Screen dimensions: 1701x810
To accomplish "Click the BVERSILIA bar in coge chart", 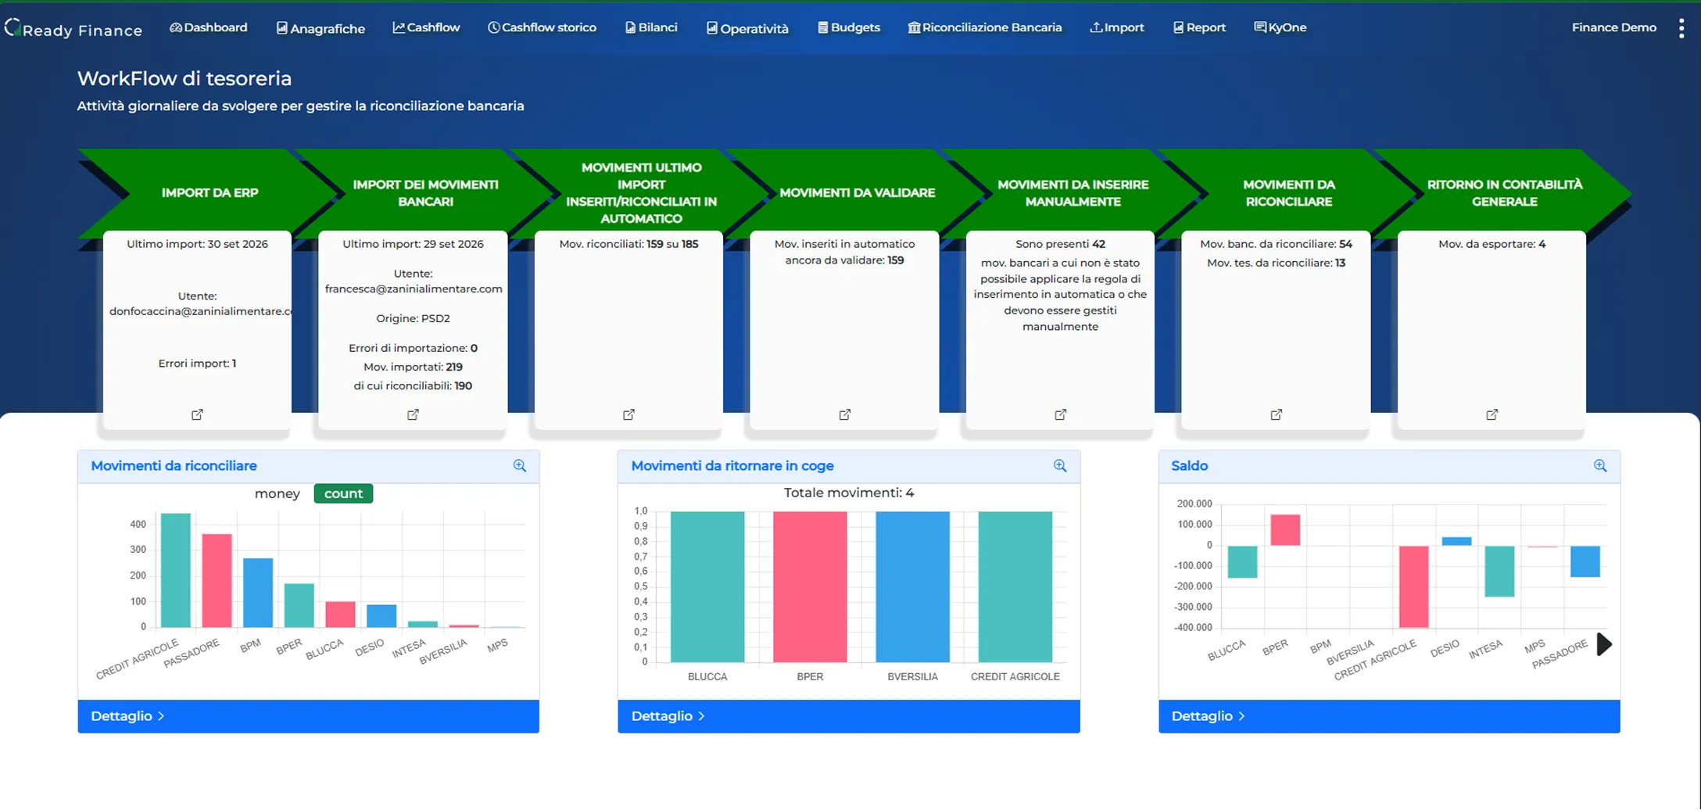I will [912, 586].
